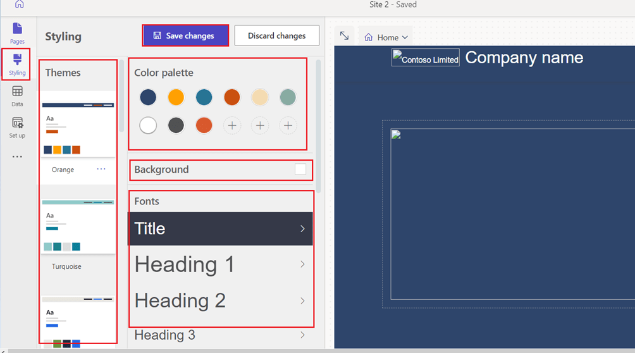Open the Set up workspace icon
The image size is (635, 353).
17,127
